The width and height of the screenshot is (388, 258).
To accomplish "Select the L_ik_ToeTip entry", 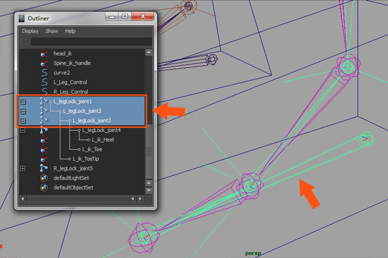I will click(86, 159).
